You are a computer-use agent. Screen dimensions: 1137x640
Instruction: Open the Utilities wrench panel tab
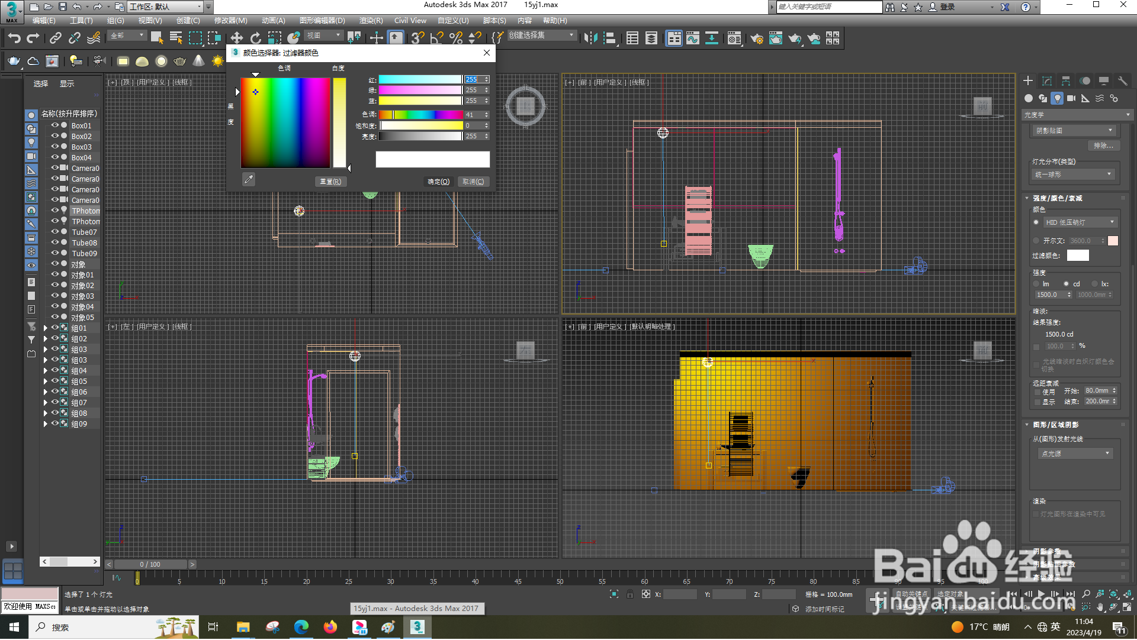(1122, 81)
